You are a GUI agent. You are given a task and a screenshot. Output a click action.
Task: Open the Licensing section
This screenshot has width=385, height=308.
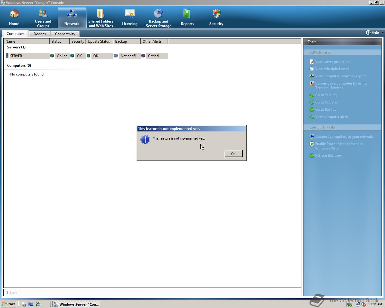[130, 18]
